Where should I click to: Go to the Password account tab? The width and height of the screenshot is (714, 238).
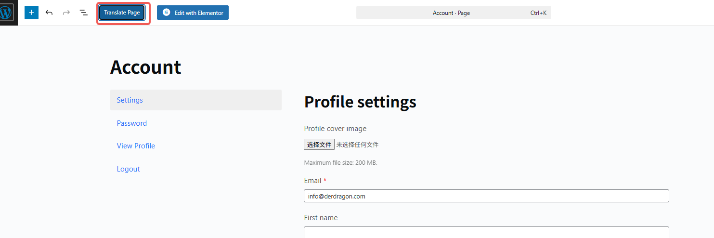coord(131,123)
